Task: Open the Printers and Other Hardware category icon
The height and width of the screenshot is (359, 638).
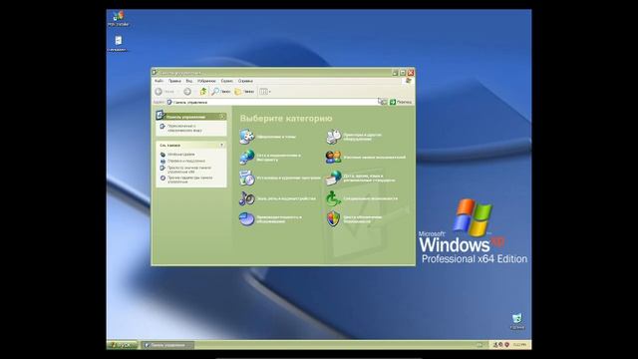Action: pos(333,137)
